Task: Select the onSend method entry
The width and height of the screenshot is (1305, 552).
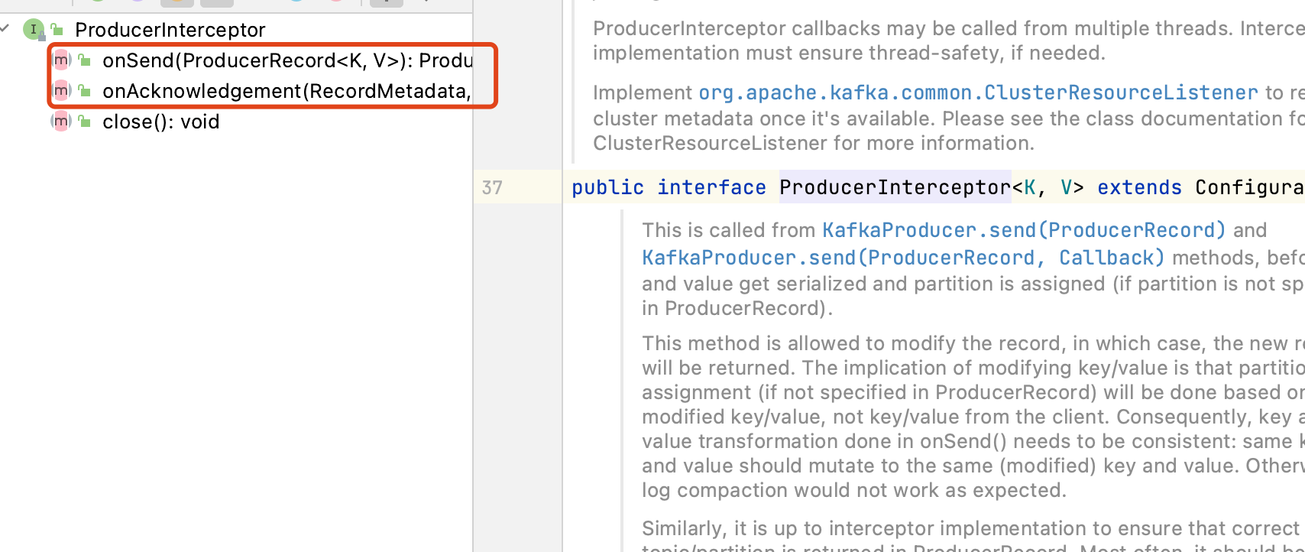Action: click(287, 60)
